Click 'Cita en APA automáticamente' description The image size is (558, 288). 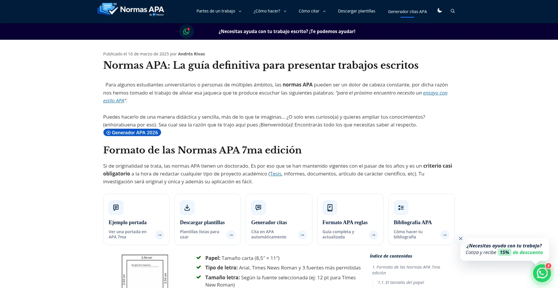[x=269, y=234]
